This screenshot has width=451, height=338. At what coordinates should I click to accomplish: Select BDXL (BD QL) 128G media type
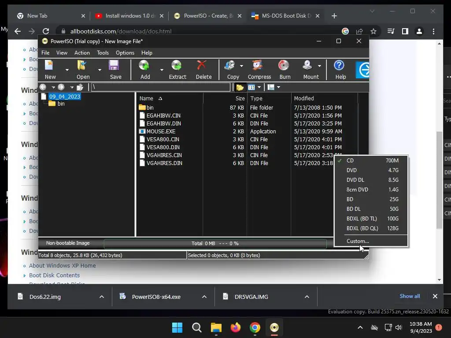point(371,228)
